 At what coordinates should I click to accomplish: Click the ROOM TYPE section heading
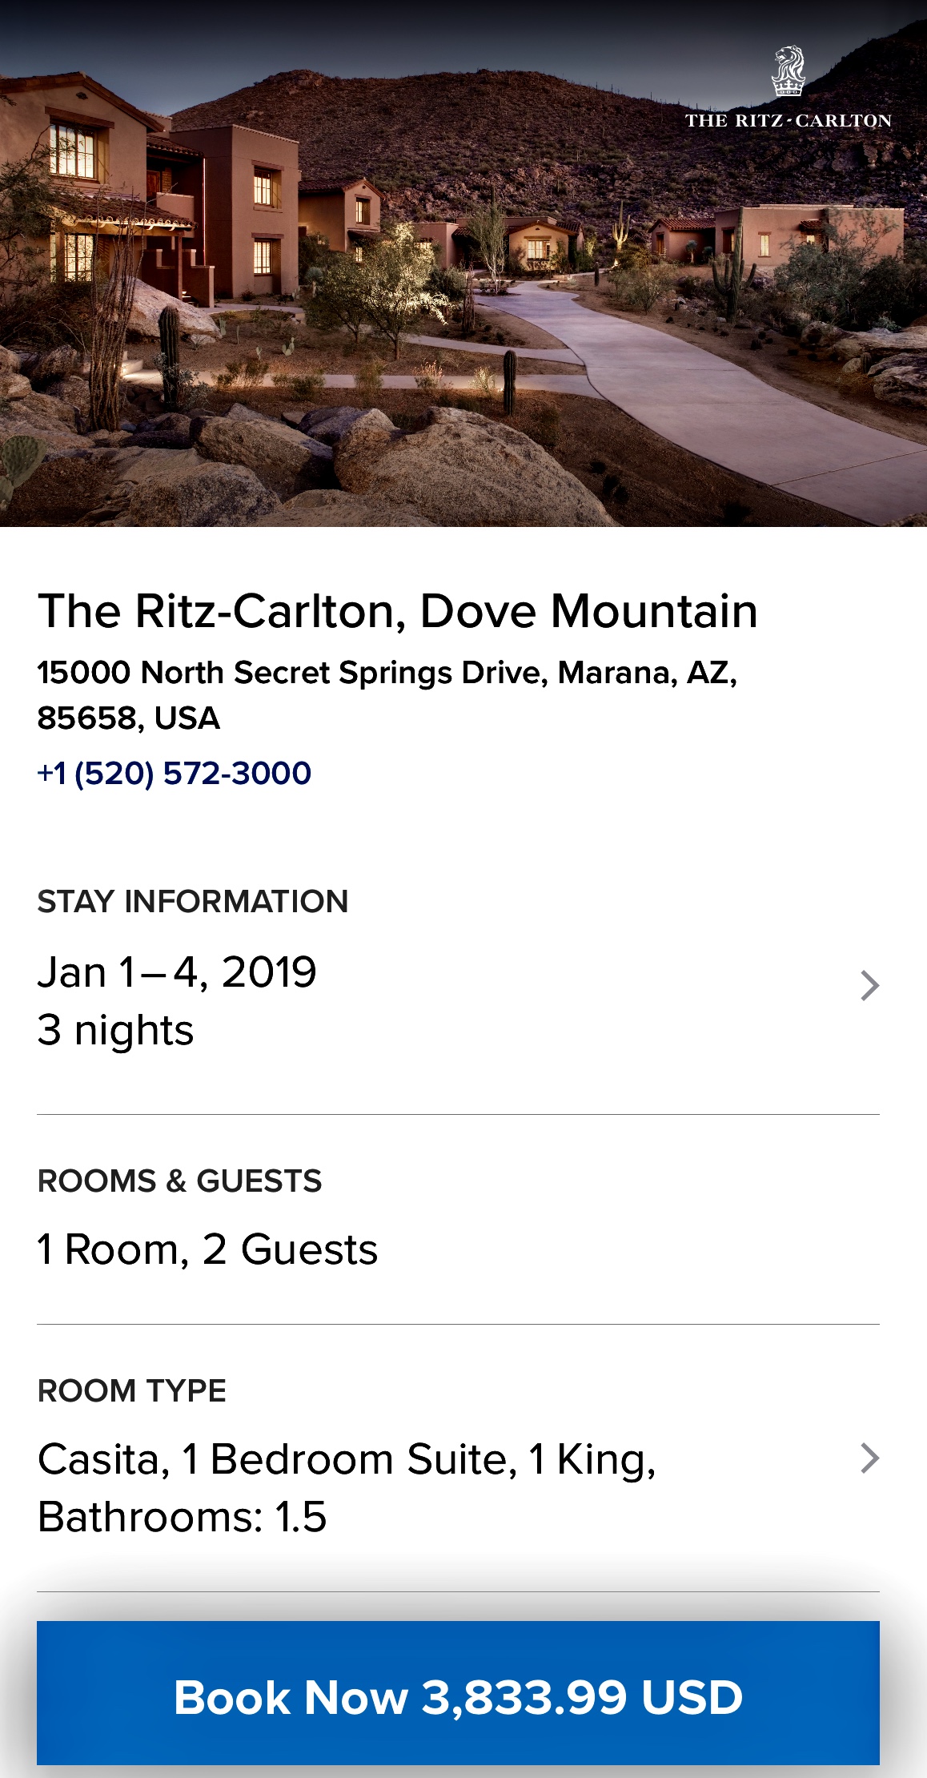[x=132, y=1391]
